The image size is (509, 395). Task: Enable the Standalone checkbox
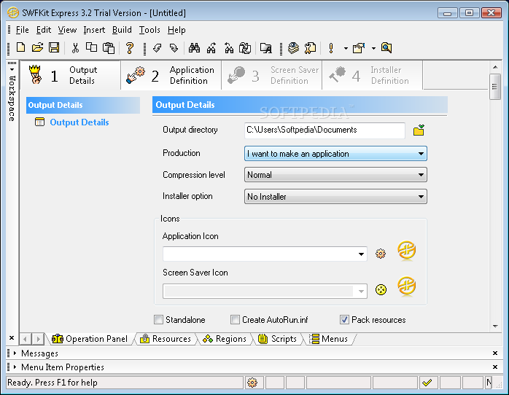coord(158,319)
